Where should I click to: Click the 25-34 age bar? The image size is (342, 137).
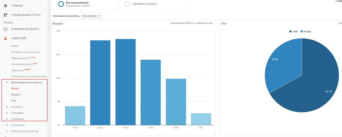[x=100, y=83]
